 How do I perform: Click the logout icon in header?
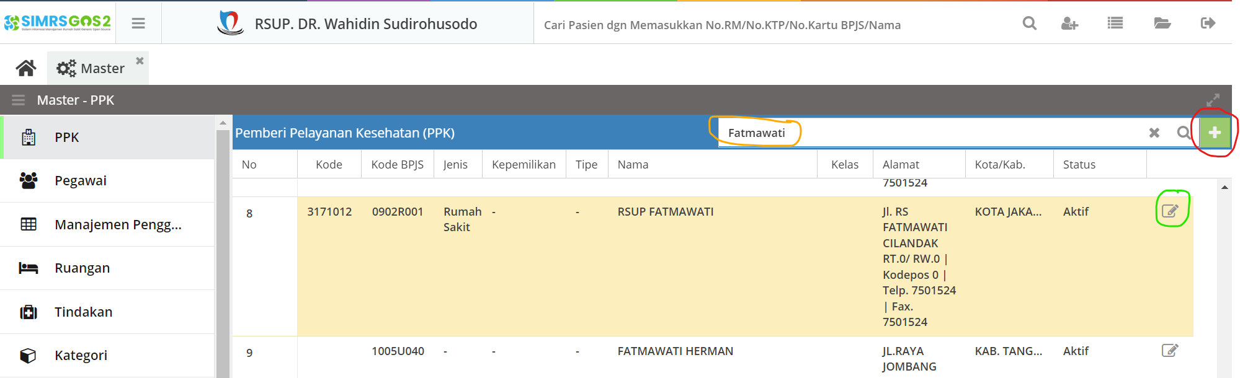[1208, 24]
